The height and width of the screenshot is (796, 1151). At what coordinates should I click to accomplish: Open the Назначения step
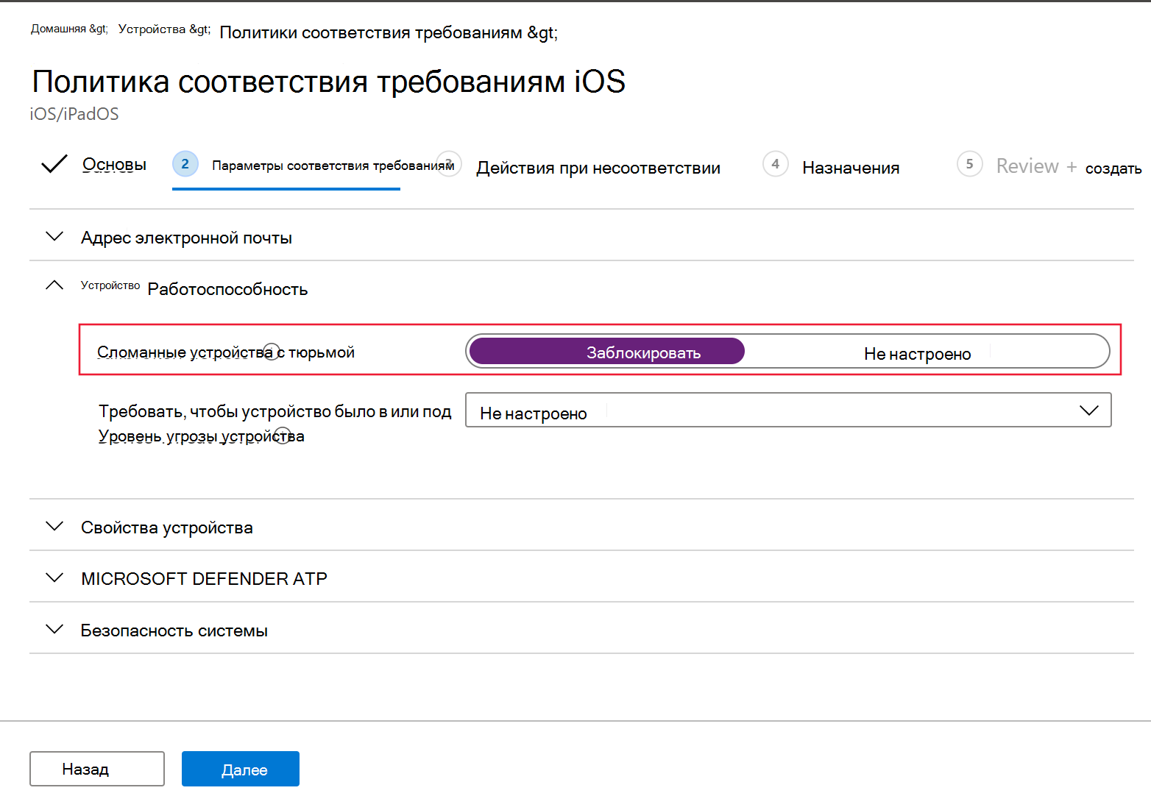point(851,168)
